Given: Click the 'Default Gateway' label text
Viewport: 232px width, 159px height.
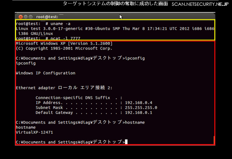Looking at the screenshot, I should (54, 112).
